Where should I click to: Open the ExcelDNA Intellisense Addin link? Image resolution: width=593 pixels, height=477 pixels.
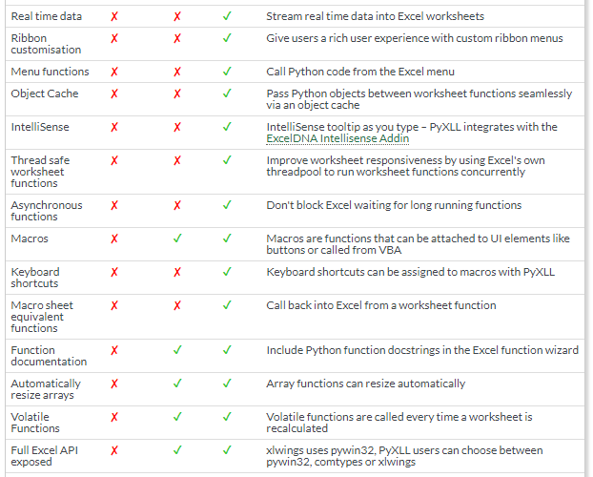tap(337, 138)
